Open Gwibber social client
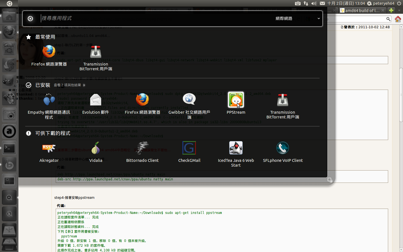403x252 pixels. coord(189,106)
